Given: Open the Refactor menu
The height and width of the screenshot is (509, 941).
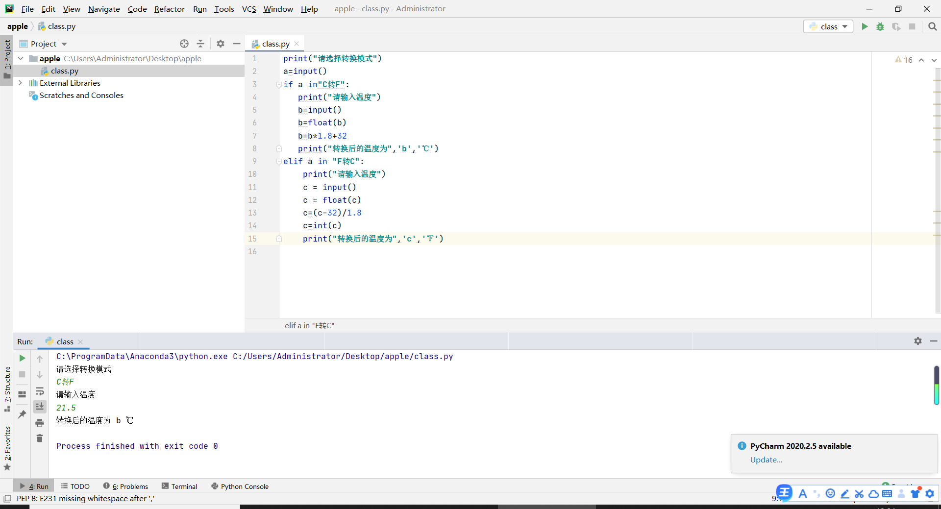Looking at the screenshot, I should click(x=169, y=9).
